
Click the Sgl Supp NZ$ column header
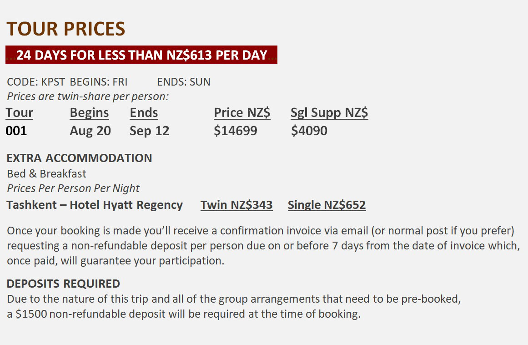coord(329,113)
